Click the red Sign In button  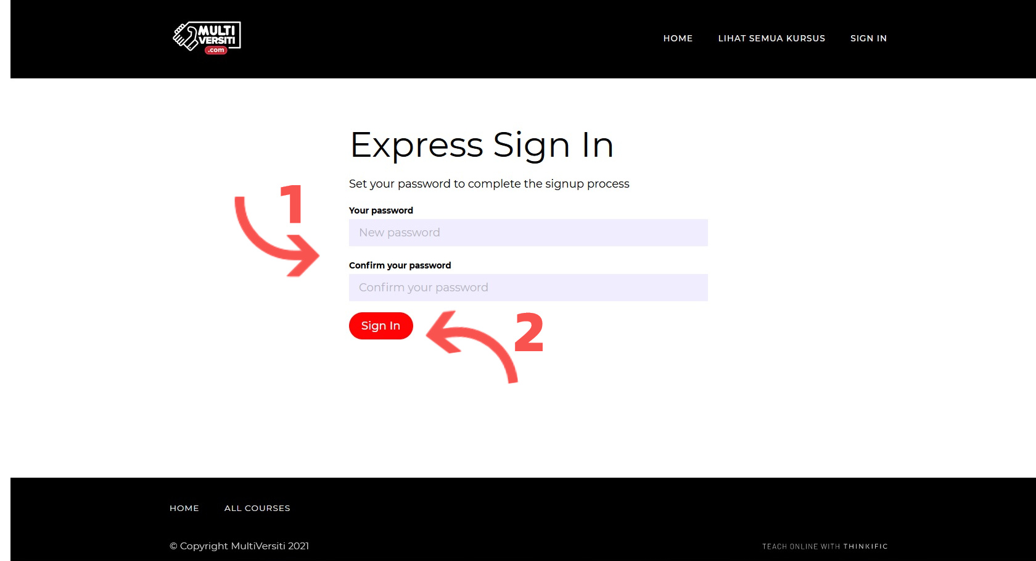click(x=381, y=326)
